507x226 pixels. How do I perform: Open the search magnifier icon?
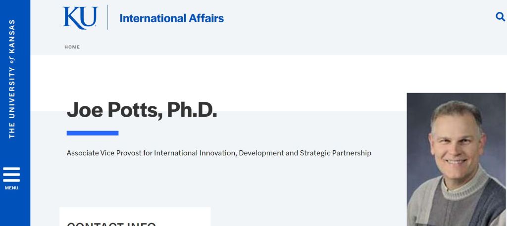[500, 17]
